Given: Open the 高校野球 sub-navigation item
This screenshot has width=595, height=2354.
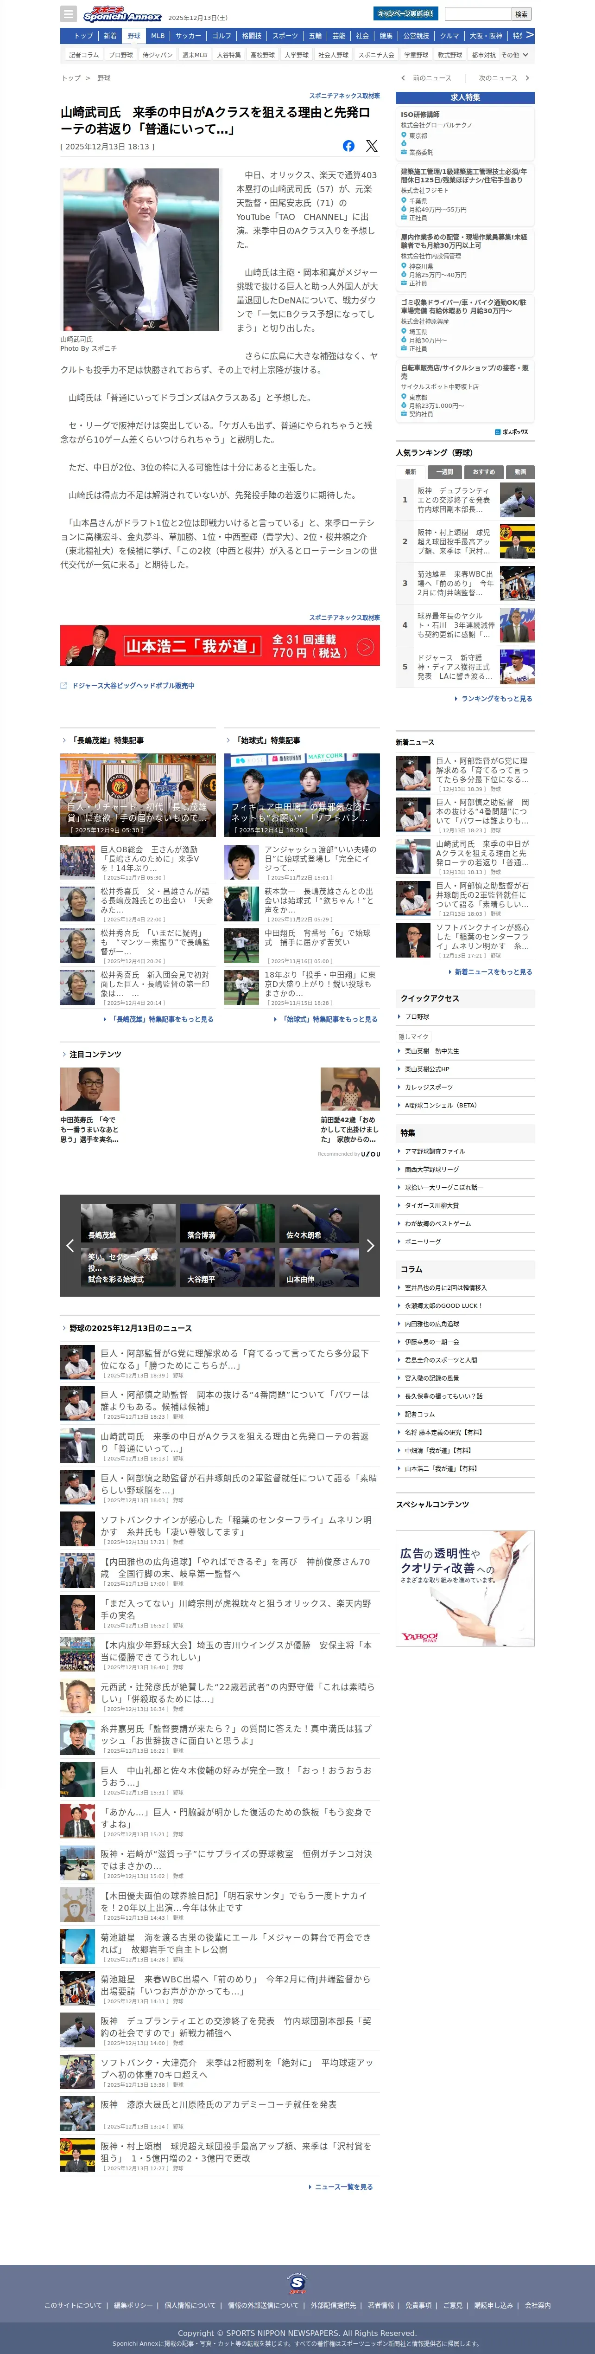Looking at the screenshot, I should pos(262,55).
